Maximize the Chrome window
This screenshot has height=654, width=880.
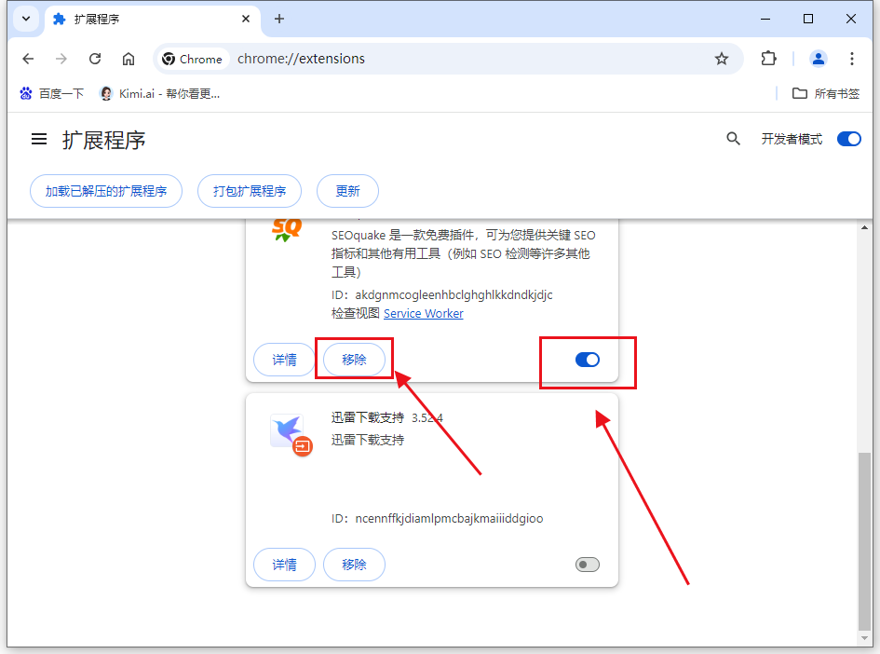coord(808,19)
